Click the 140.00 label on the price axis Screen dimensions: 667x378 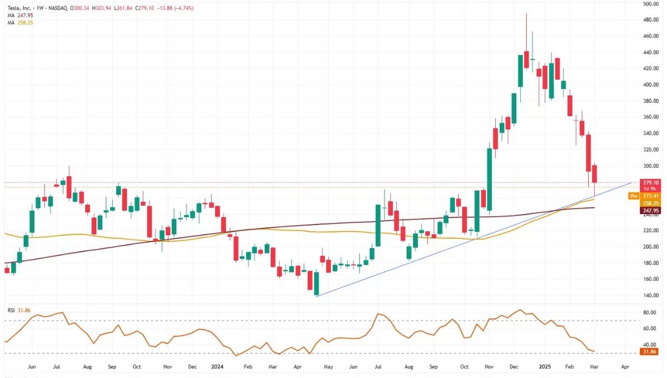point(651,295)
